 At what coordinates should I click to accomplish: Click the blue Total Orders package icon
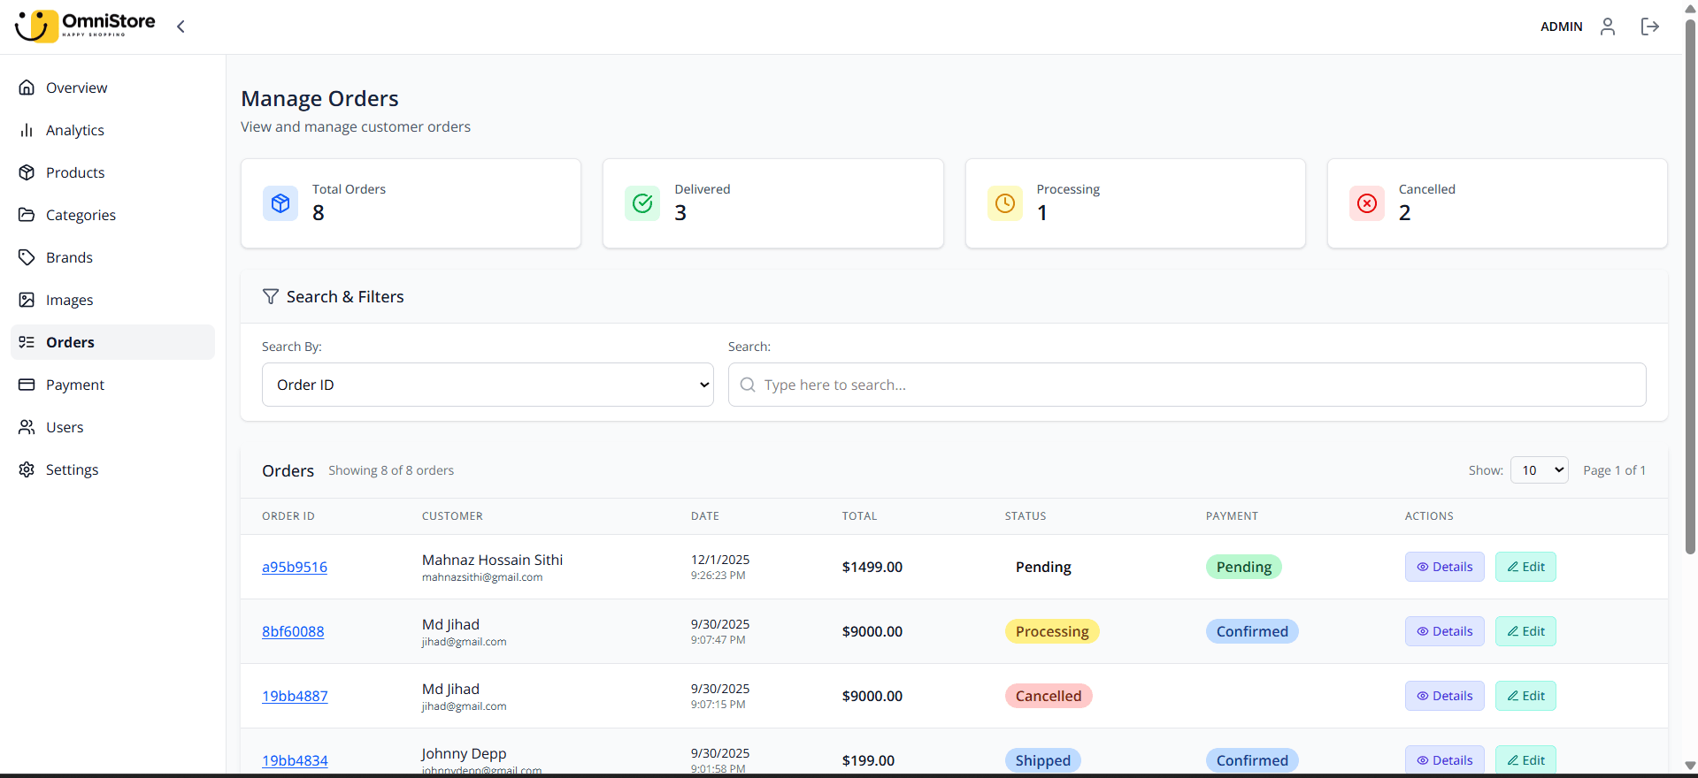280,203
